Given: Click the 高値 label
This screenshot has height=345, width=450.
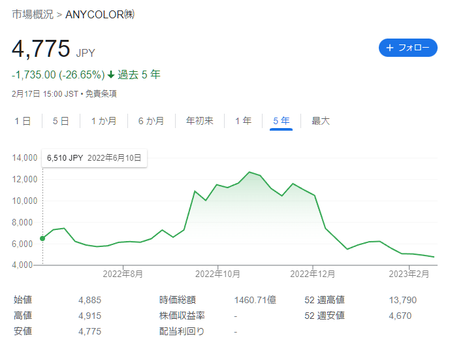Looking at the screenshot, I should (x=23, y=316).
